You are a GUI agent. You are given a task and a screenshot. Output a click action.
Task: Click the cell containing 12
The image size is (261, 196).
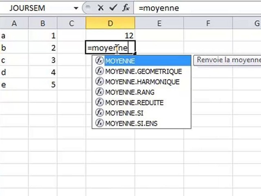pyautogui.click(x=110, y=35)
